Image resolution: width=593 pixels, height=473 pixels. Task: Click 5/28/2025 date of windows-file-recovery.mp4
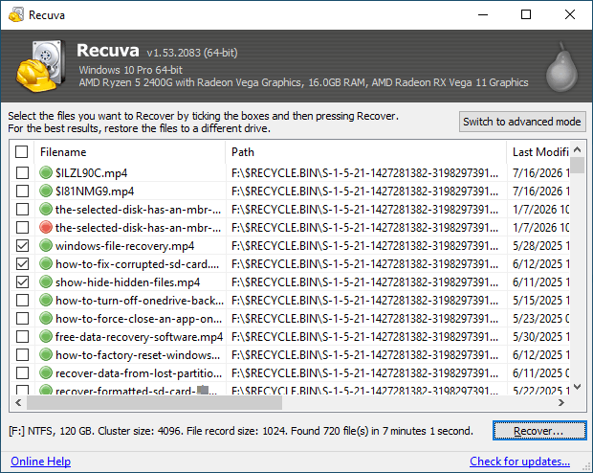[x=540, y=246]
